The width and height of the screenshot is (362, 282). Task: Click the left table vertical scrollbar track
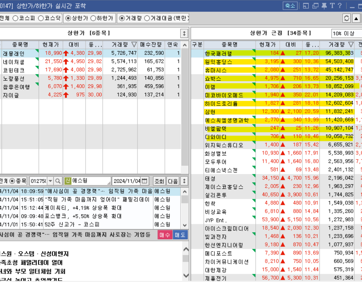tap(185, 107)
